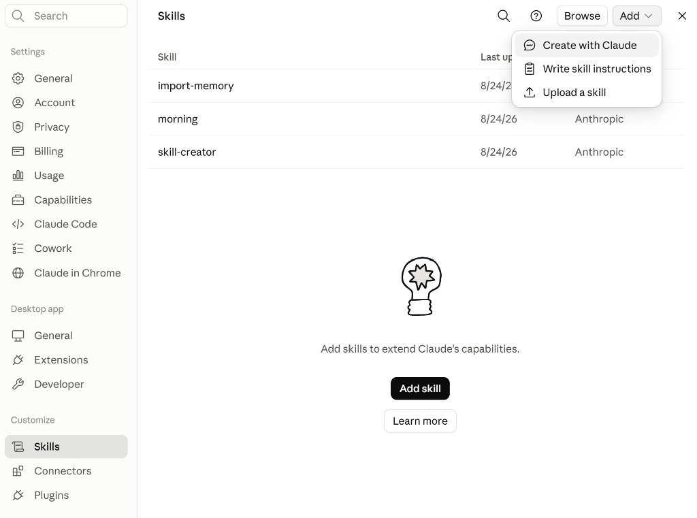Click the Learn more button
The image size is (697, 518).
click(420, 421)
